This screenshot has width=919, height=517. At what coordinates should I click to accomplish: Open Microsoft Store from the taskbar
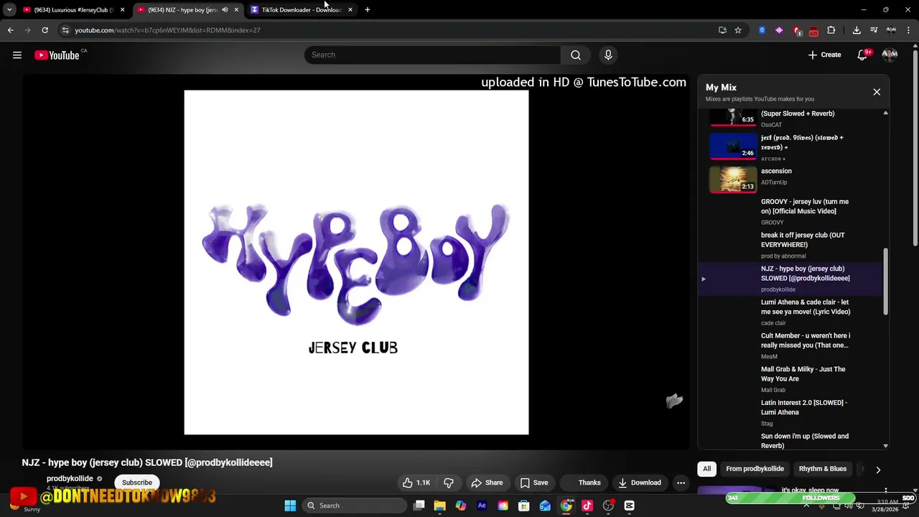pos(524,506)
